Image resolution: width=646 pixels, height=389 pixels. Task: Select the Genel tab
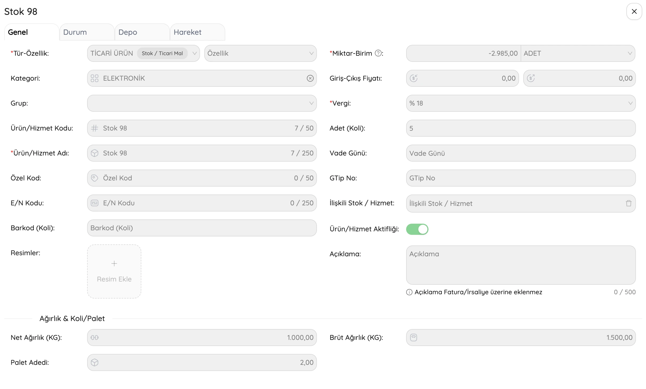32,32
